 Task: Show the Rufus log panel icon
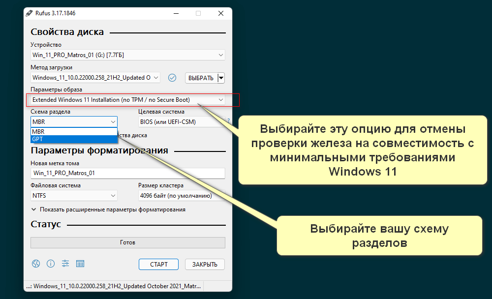point(80,264)
